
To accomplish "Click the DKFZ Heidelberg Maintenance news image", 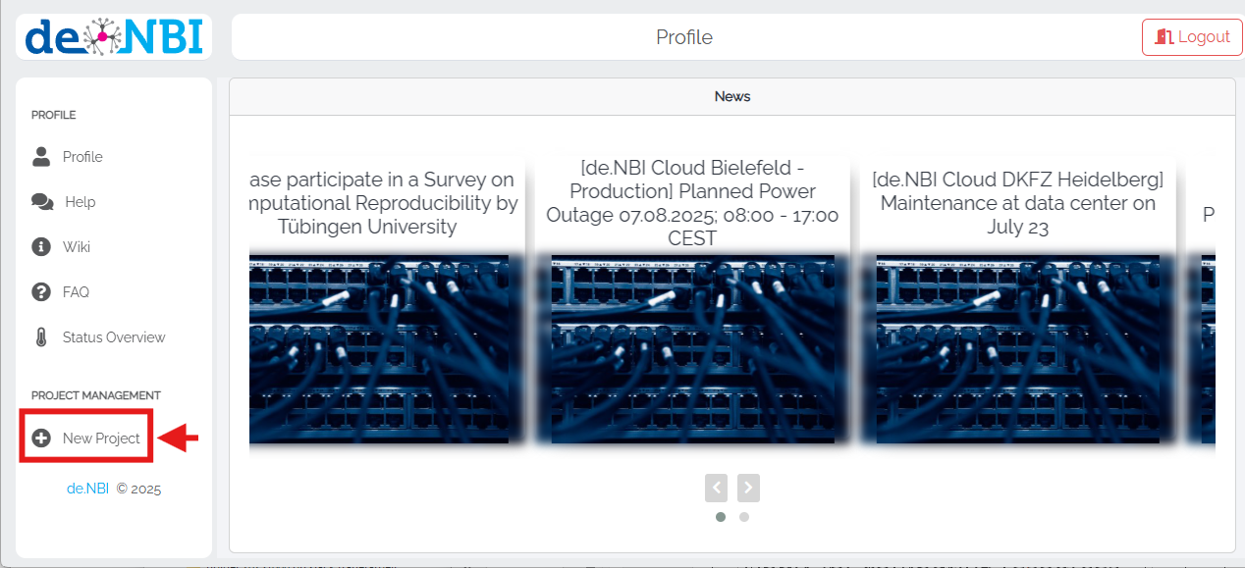I will point(1017,349).
